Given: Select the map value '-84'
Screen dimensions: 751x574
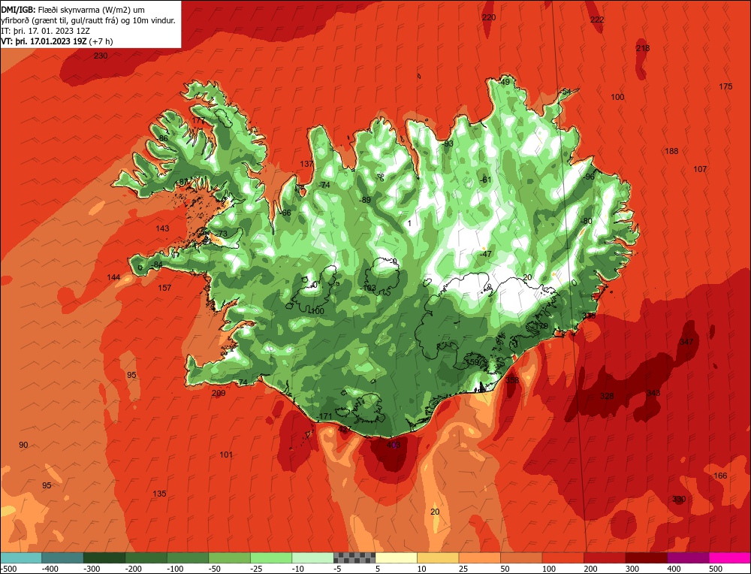Looking at the screenshot, I should (x=156, y=265).
